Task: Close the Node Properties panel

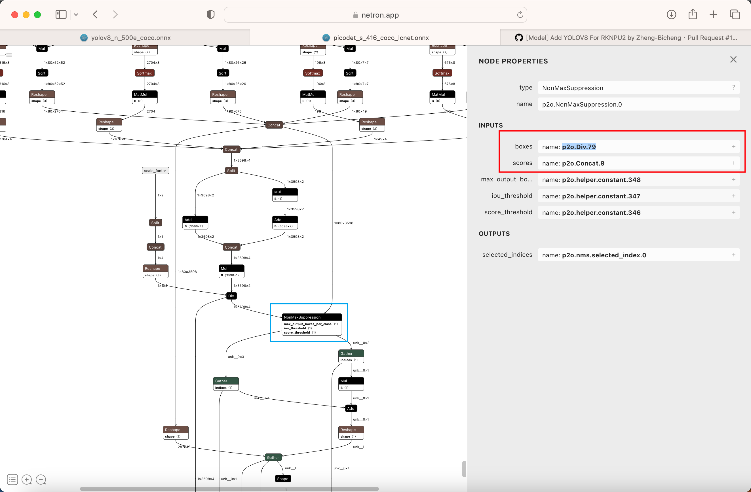Action: (733, 60)
